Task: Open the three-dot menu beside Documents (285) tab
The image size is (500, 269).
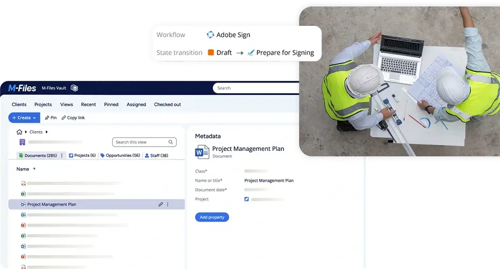Action: (62, 155)
